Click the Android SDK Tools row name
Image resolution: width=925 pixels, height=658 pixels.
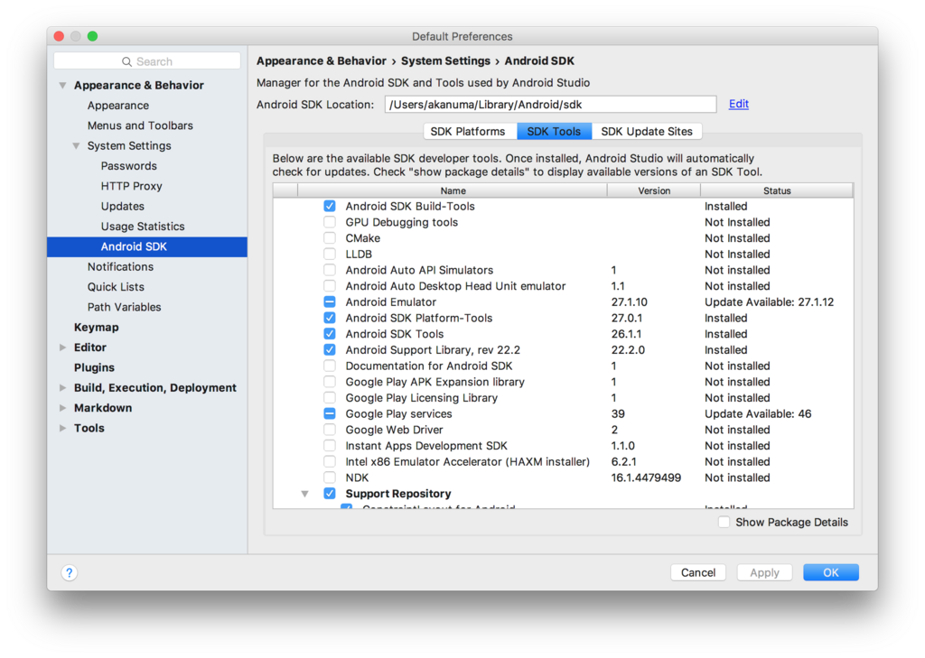pos(395,334)
